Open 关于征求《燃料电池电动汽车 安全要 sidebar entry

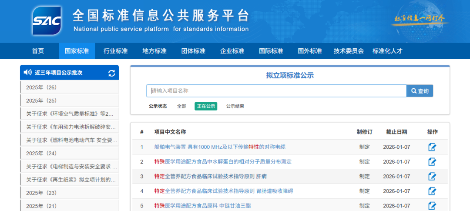click(x=69, y=140)
